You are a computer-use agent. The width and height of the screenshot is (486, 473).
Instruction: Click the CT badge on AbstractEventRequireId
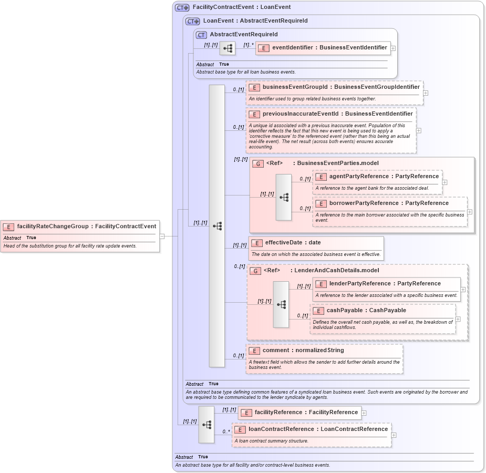coord(200,34)
